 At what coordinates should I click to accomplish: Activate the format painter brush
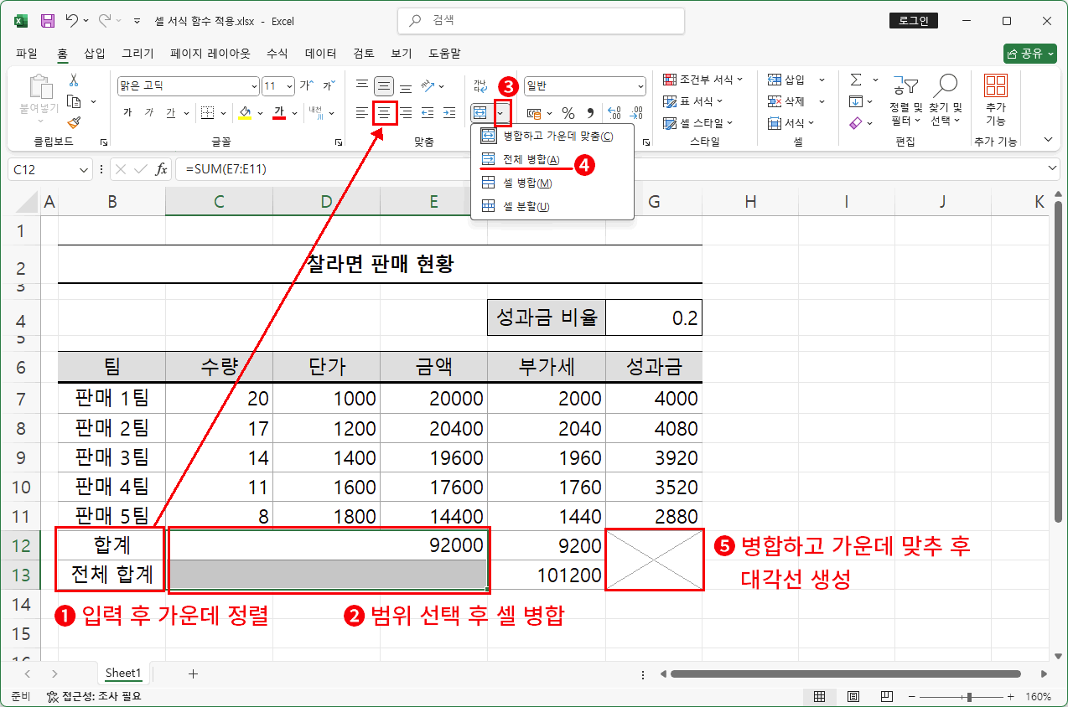coord(74,122)
